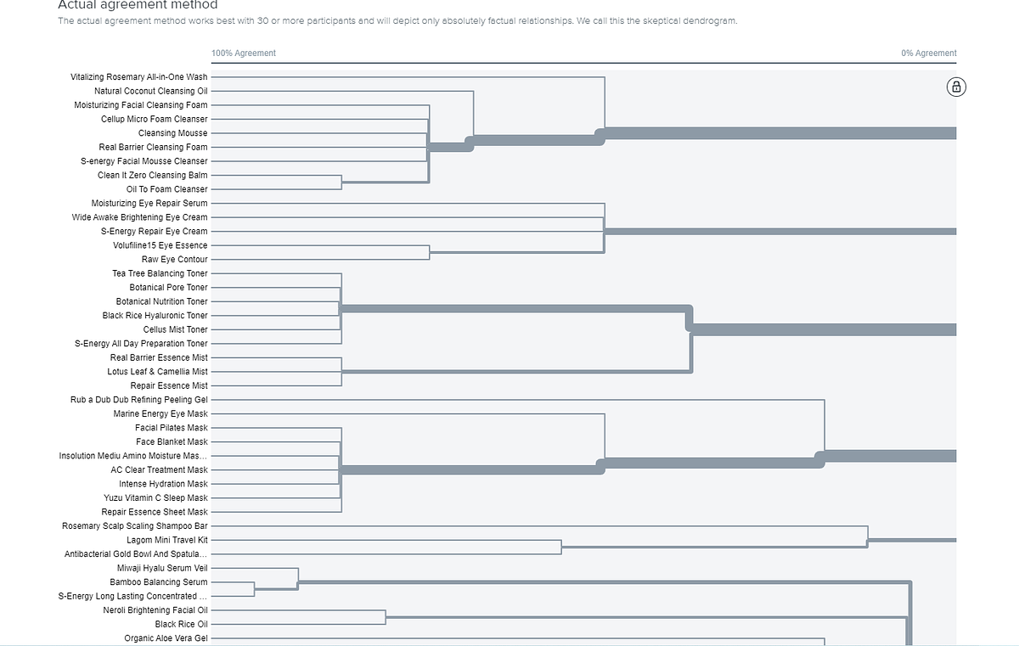Click AC Clear Treatment Mask item
1019x646 pixels.
159,469
